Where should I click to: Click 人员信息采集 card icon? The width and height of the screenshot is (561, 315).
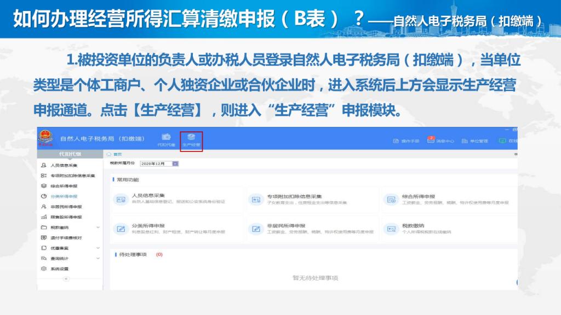[121, 200]
